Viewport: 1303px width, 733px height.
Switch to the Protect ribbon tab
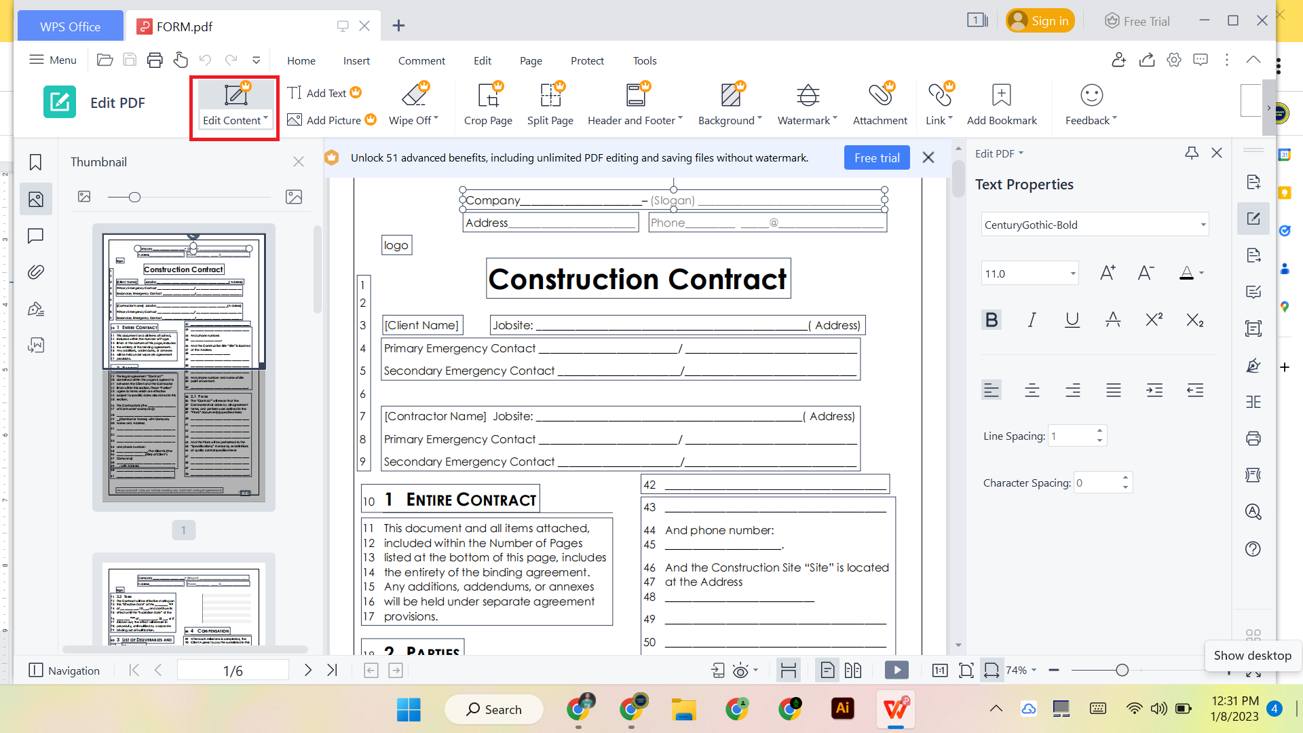tap(587, 60)
